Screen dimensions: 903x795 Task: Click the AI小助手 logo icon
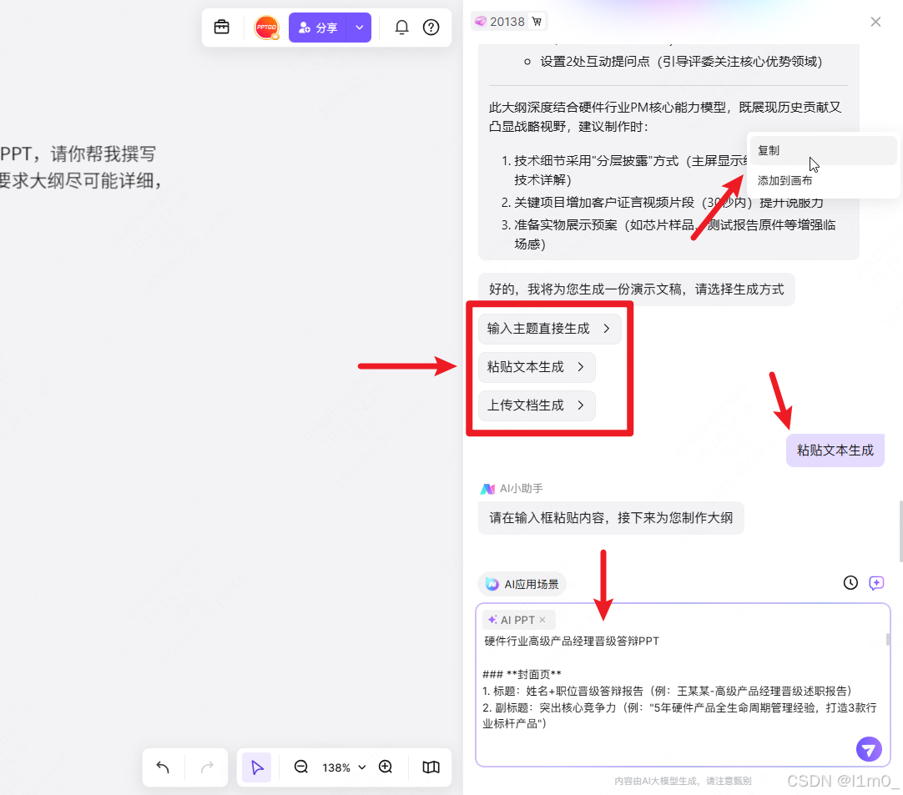pyautogui.click(x=487, y=489)
